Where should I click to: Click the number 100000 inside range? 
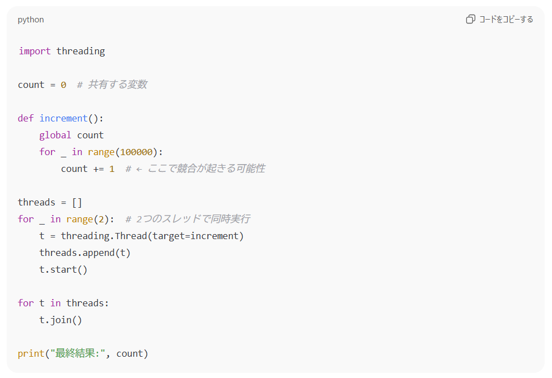[x=136, y=152]
